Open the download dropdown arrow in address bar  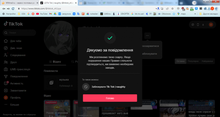(156, 9)
